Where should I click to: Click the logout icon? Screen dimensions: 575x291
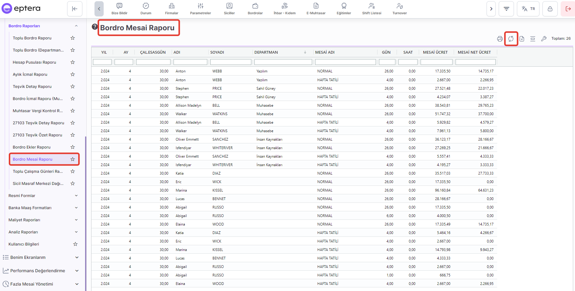pyautogui.click(x=568, y=9)
